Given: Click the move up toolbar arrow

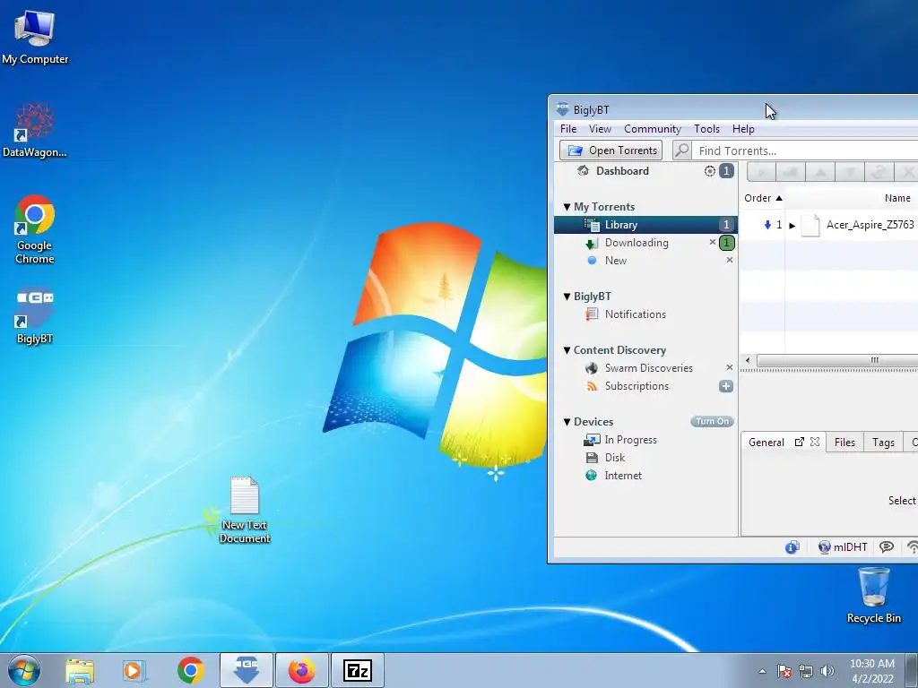Looking at the screenshot, I should pos(820,173).
